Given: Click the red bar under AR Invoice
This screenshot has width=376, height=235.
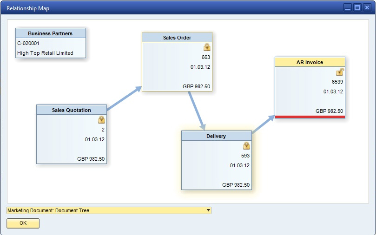Looking at the screenshot, I should click(x=310, y=117).
